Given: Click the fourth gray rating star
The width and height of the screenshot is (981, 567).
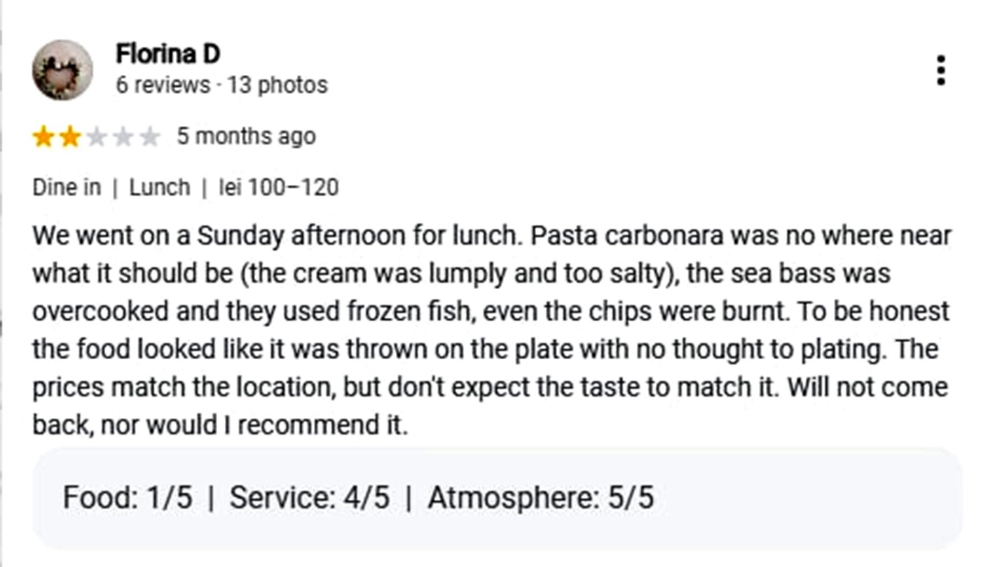Looking at the screenshot, I should (x=123, y=137).
